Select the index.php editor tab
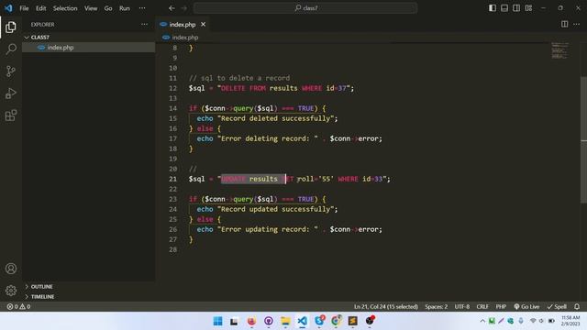This screenshot has width=587, height=330. (182, 25)
